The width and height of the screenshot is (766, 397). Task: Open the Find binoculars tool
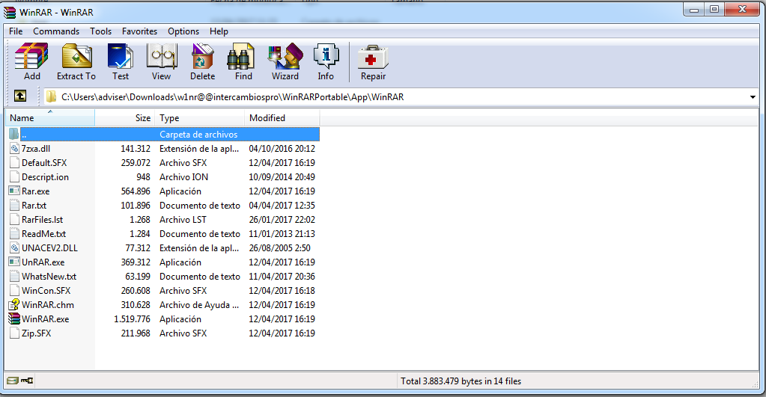click(241, 55)
